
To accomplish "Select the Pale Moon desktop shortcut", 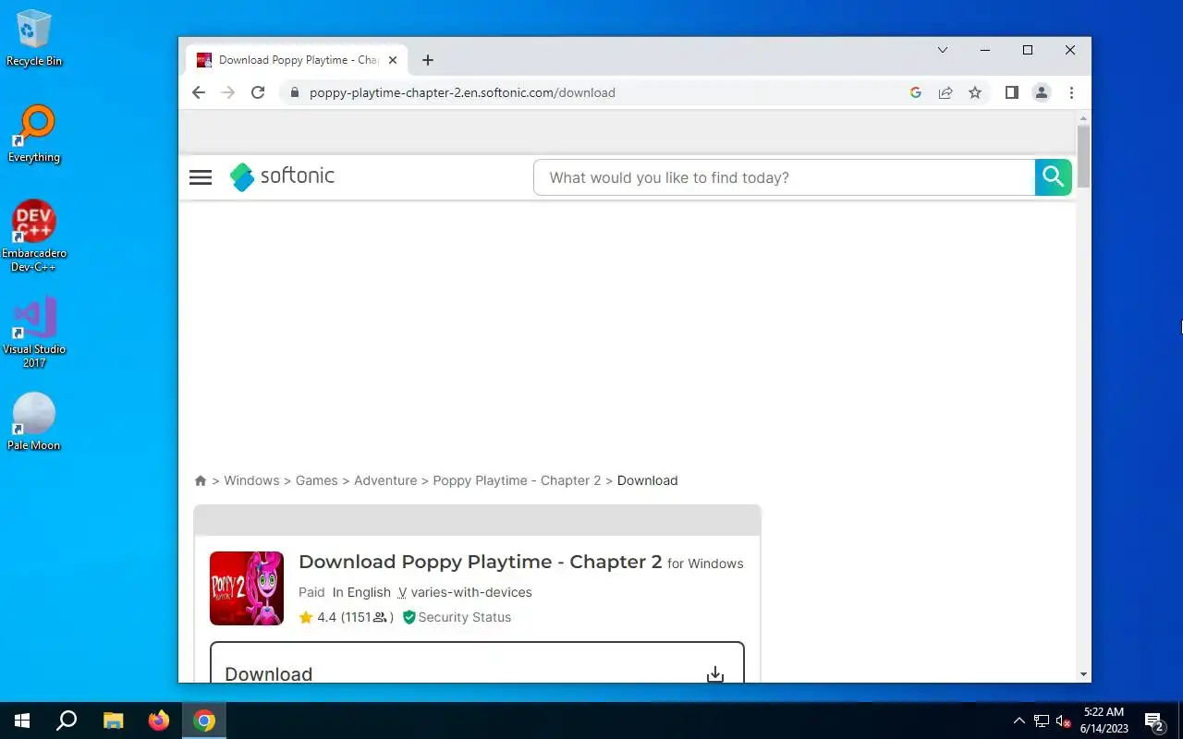I will 34,422.
